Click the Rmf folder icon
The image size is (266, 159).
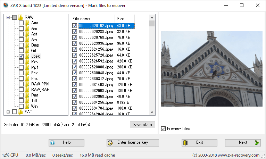[x=27, y=95]
